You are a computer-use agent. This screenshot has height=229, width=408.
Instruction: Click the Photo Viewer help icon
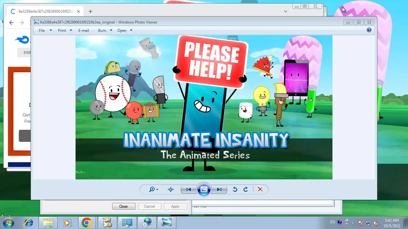[x=369, y=30]
